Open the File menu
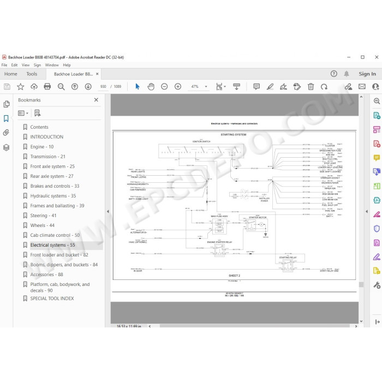This screenshot has width=382, height=382. [4, 65]
